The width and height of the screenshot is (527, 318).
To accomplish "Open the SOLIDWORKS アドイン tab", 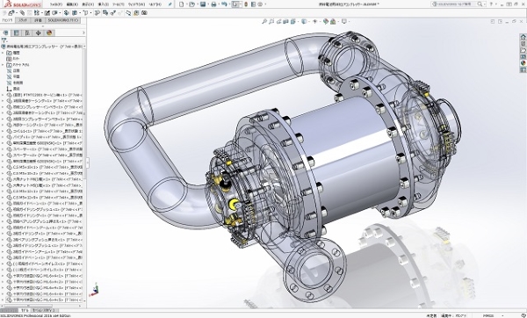I will [63, 20].
